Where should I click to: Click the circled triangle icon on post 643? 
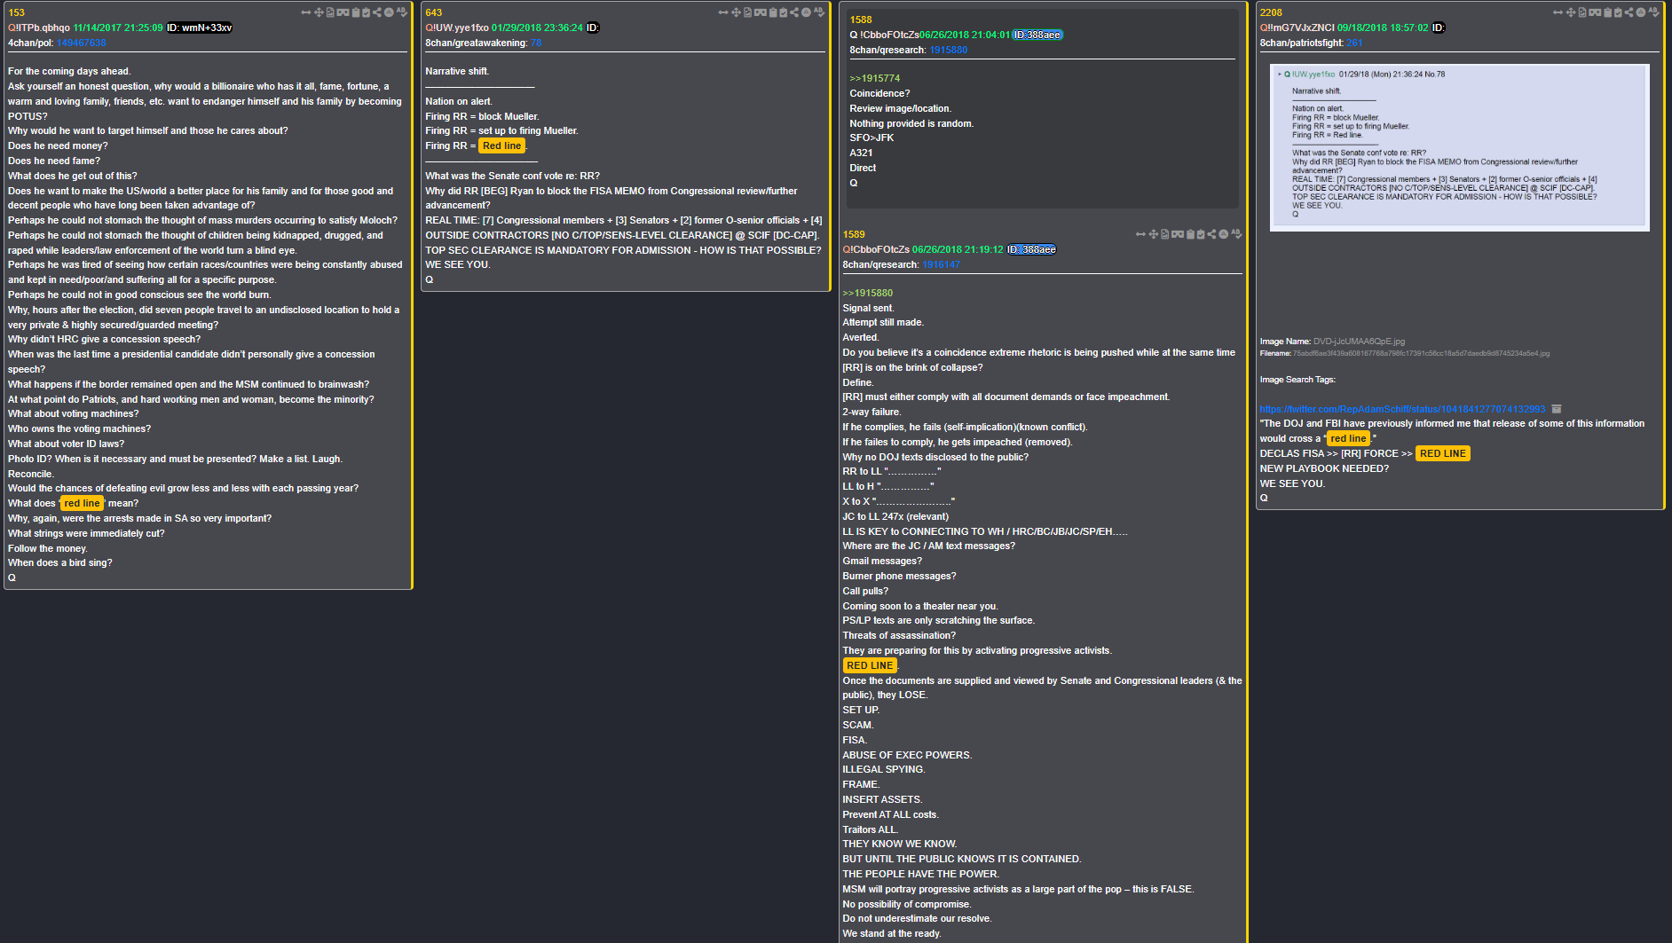click(x=806, y=12)
